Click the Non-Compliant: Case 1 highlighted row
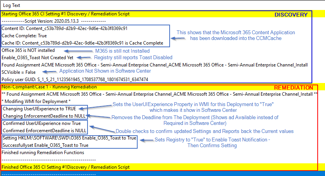325x176 pixels. pos(49,87)
